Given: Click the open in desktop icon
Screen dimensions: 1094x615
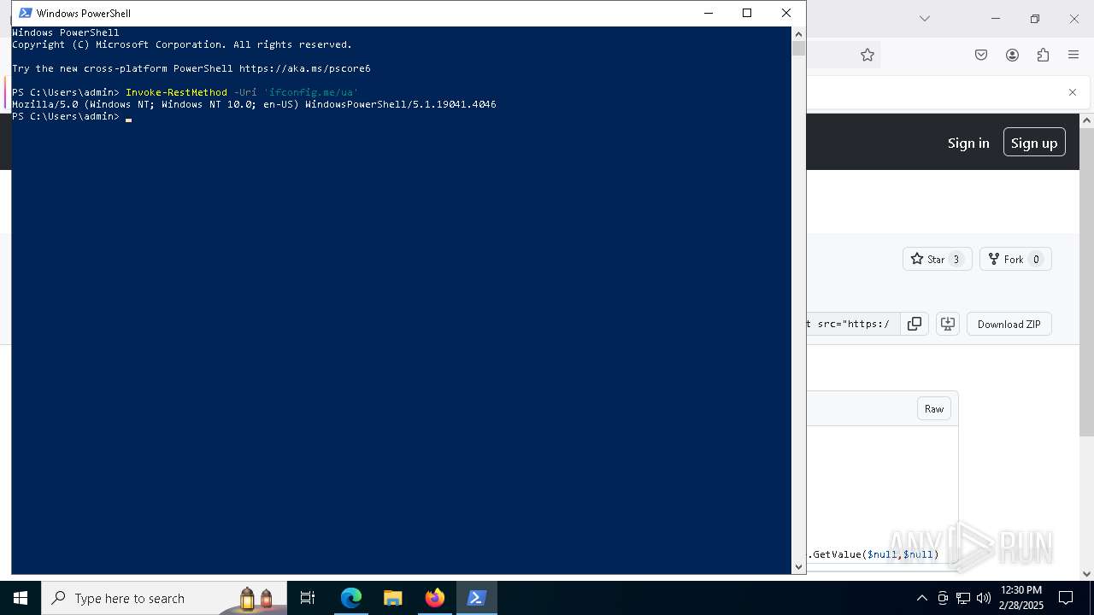Looking at the screenshot, I should 948,324.
